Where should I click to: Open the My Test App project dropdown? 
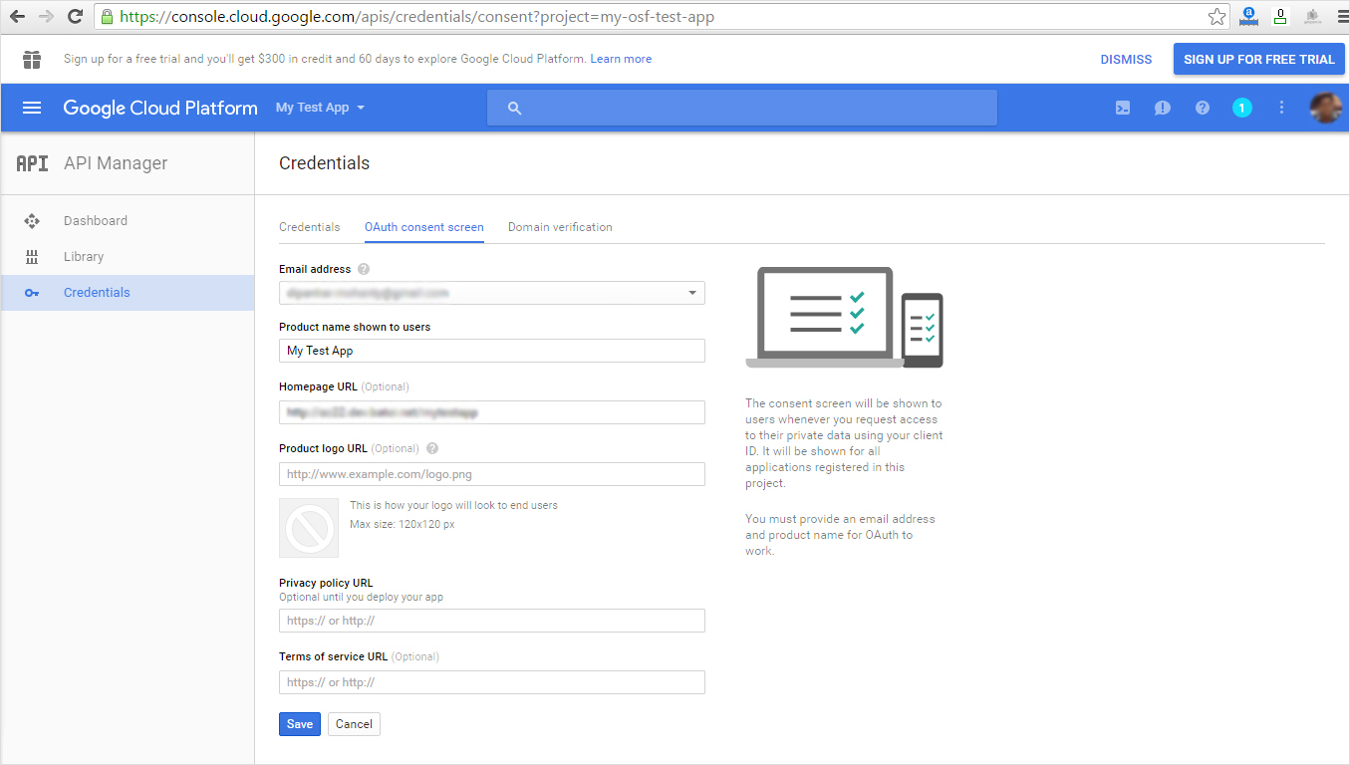pos(320,108)
